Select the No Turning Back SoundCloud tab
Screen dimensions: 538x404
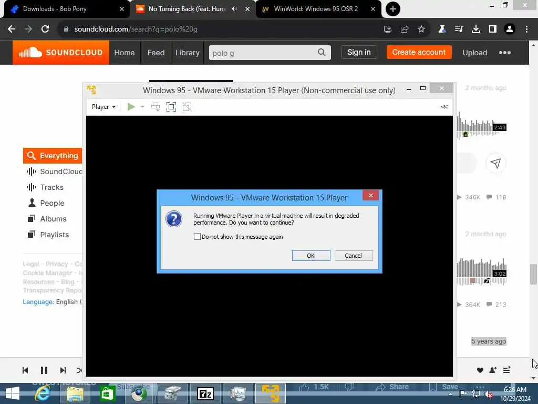click(x=187, y=9)
